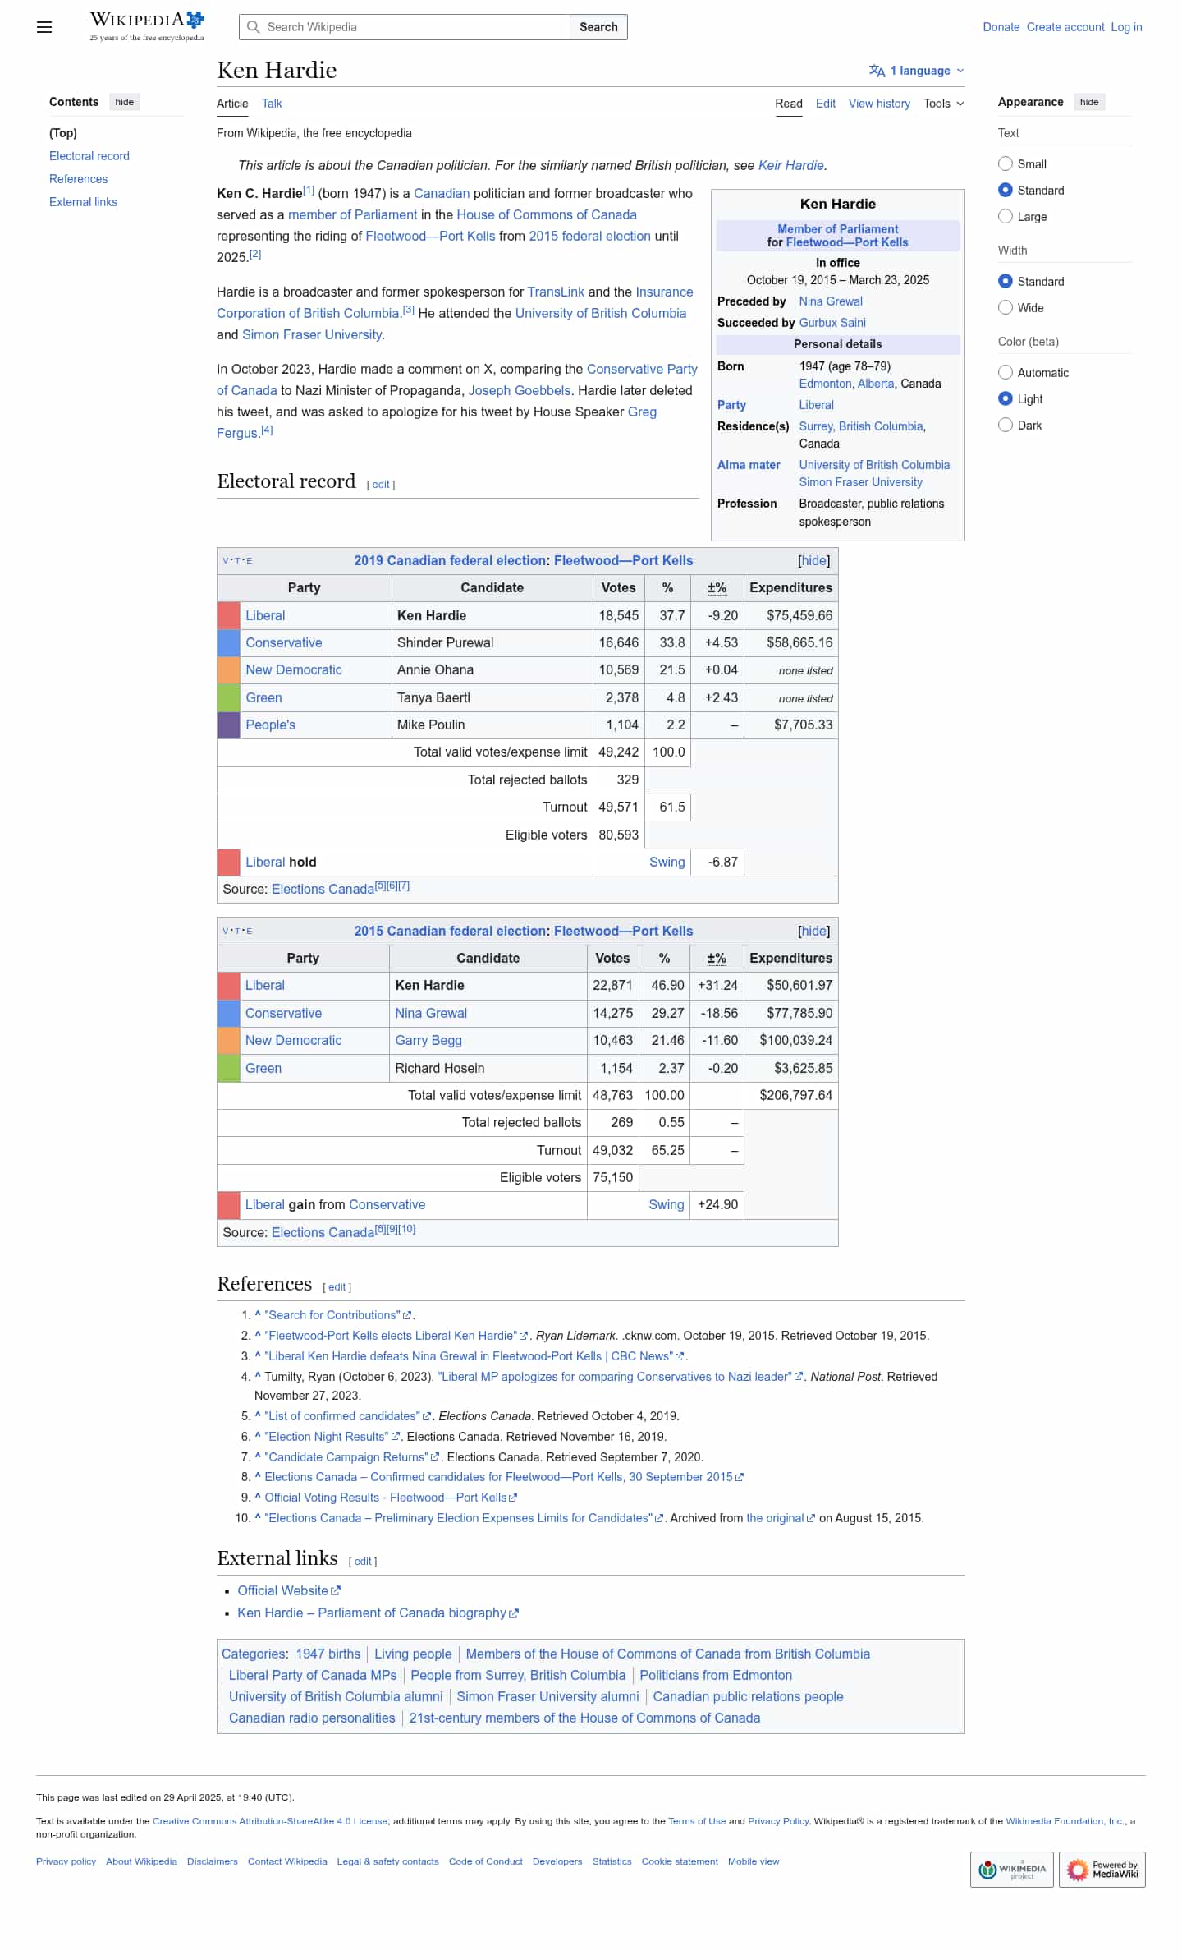Click external icon after Official Voting Results
This screenshot has width=1182, height=1960.
513,1498
